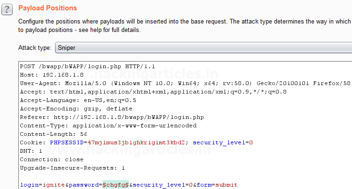The width and height of the screenshot is (352, 189).
Task: Click the POST /bwapp/bWAPP/login.php request line
Action: (x=87, y=66)
